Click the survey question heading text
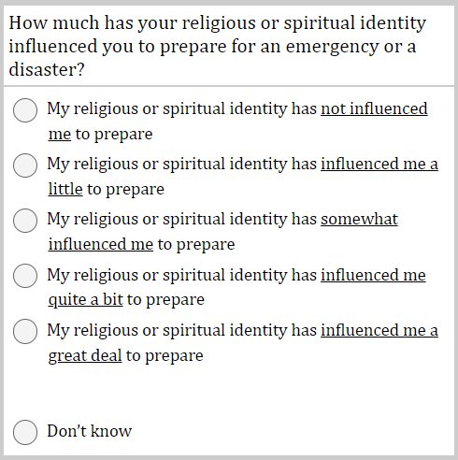This screenshot has width=458, height=460. point(218,46)
